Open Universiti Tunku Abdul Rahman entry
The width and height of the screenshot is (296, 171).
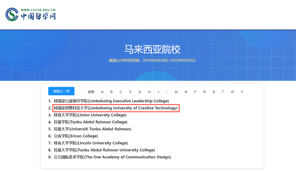coord(93,129)
